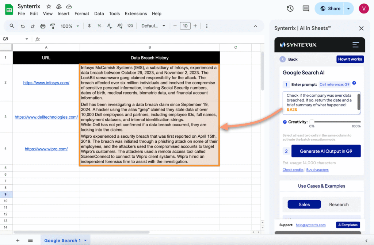Viewport: 374px width, 245px height.
Task: Open the all sheets list icon
Action: coord(30,240)
